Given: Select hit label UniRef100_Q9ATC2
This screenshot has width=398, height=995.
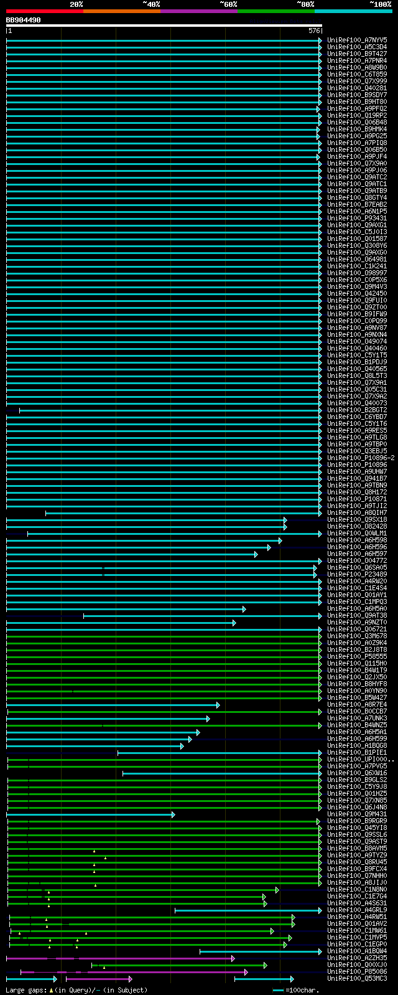Looking at the screenshot, I should pos(357,177).
